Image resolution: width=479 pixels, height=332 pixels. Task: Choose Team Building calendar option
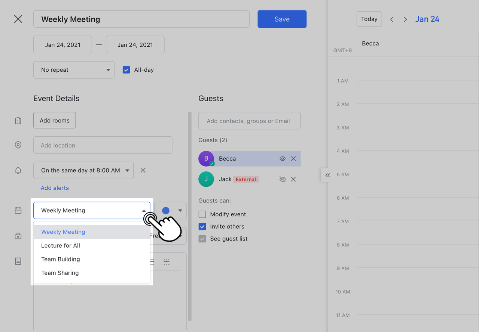[x=61, y=259]
